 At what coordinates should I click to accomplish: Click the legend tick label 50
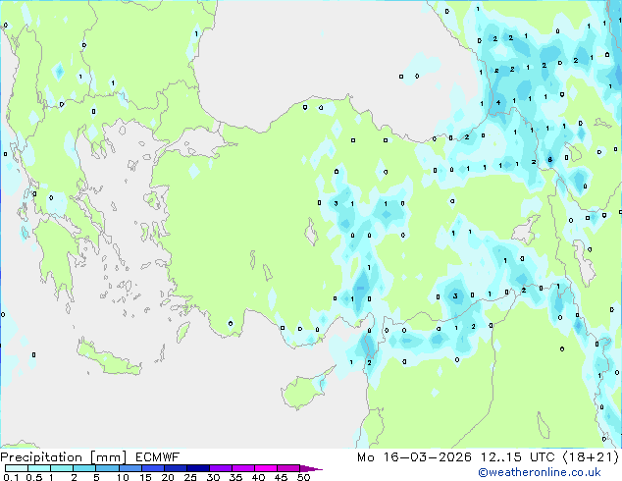coord(303,477)
